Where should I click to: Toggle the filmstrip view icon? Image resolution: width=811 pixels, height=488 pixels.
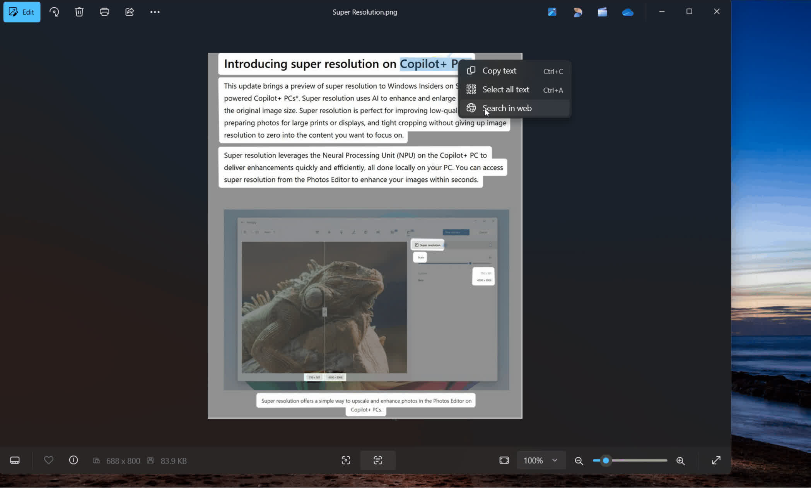pos(15,460)
